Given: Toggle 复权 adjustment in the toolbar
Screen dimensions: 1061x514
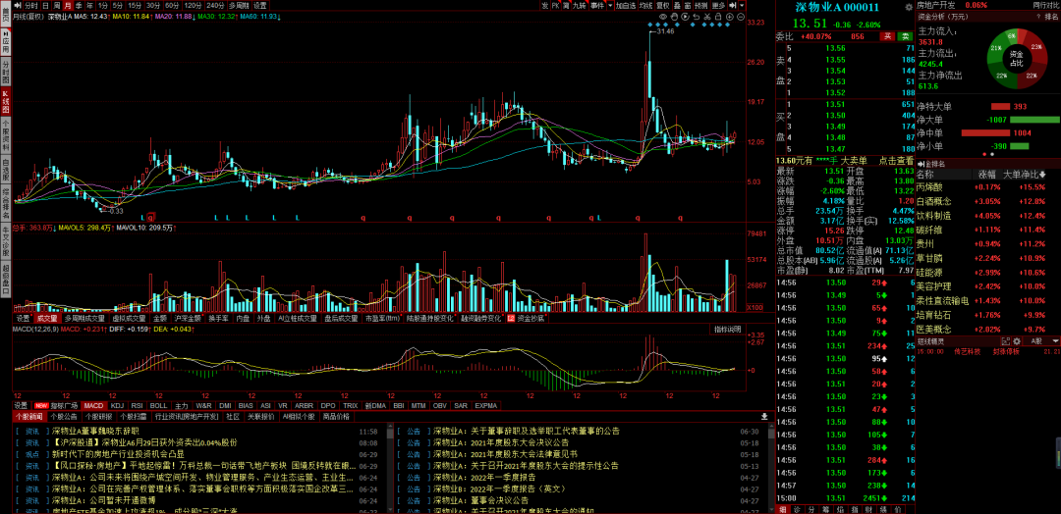Looking at the screenshot, I should click(x=663, y=5).
